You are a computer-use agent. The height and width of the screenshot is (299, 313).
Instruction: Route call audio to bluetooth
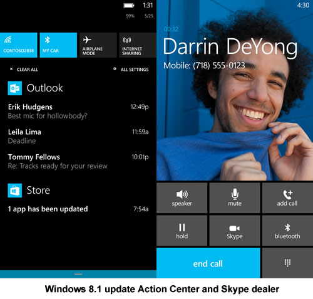click(x=287, y=231)
